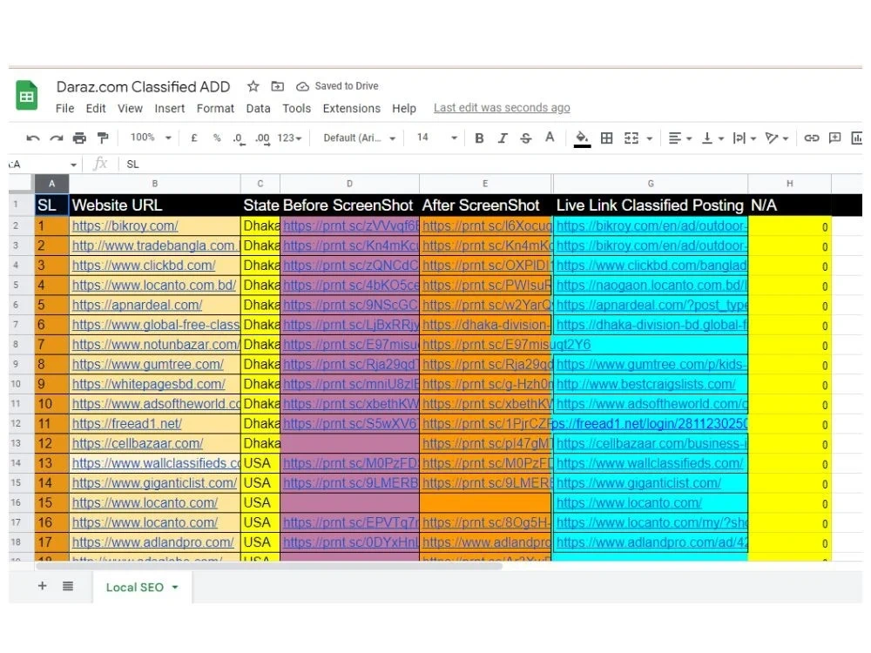This screenshot has height=653, width=871.
Task: Toggle strikethrough formatting
Action: (526, 138)
